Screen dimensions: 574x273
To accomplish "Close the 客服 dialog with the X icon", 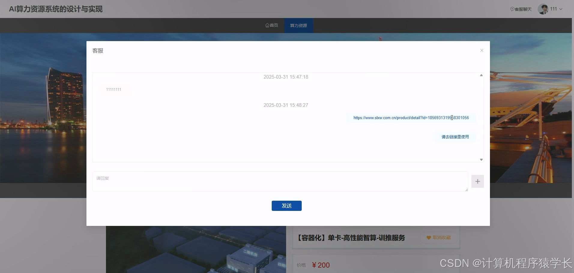I will (x=482, y=50).
